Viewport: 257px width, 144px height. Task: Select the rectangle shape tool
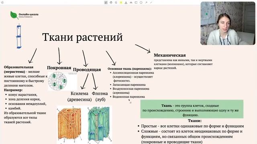tap(136, 2)
